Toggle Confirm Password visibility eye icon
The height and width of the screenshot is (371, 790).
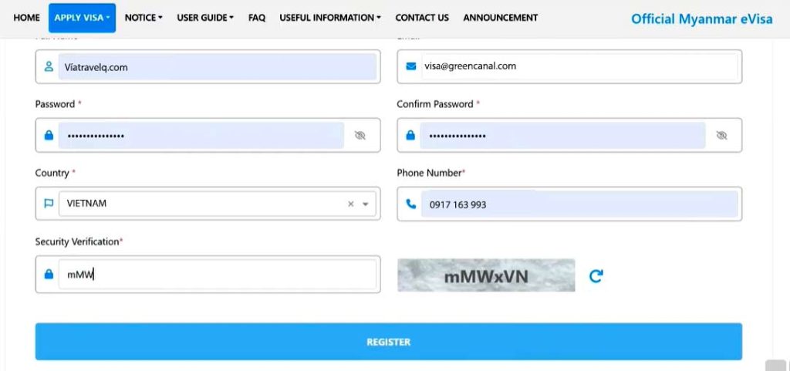(721, 135)
